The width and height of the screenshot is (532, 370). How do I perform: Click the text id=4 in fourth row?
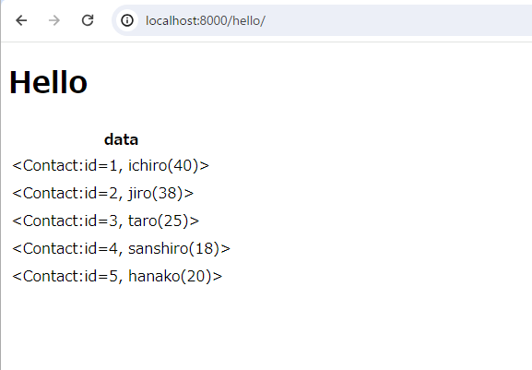(100, 248)
